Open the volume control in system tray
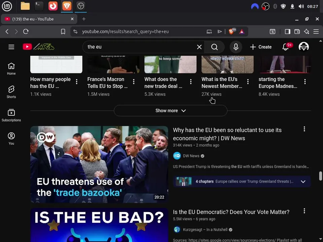The width and height of the screenshot is (323, 242). point(301,6)
